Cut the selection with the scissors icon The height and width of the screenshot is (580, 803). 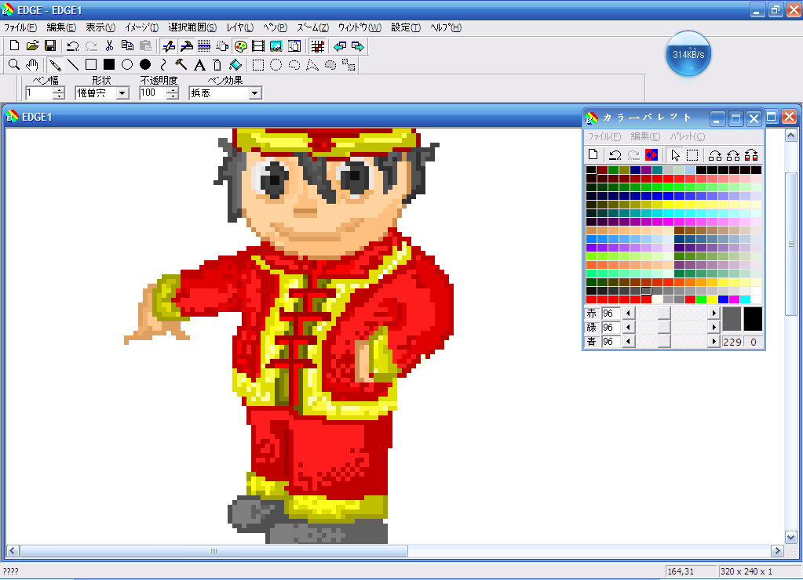point(109,46)
